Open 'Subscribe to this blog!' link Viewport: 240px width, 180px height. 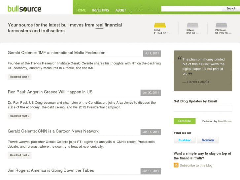[x=196, y=165]
